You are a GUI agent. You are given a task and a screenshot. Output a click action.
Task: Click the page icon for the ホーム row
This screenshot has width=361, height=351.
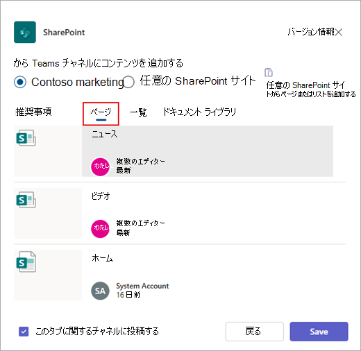26,262
